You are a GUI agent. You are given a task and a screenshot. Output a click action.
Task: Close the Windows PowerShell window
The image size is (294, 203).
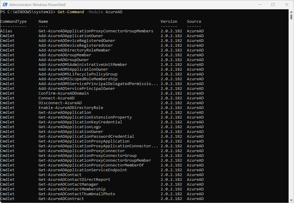(287, 4)
